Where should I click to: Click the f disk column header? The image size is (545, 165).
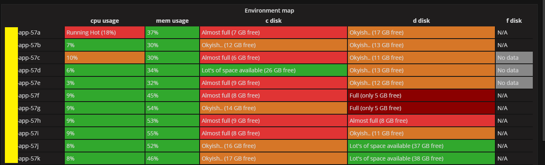pos(514,21)
